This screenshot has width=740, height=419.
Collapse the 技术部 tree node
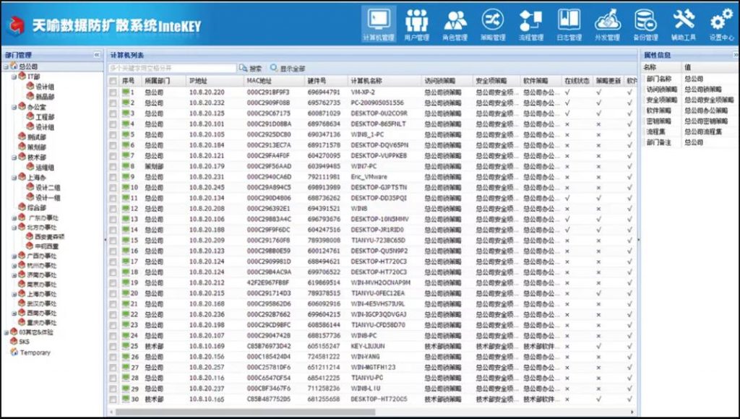click(14, 157)
